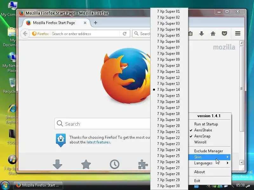Click the house snippet icon on start page
This screenshot has width=254, height=190.
point(61,140)
